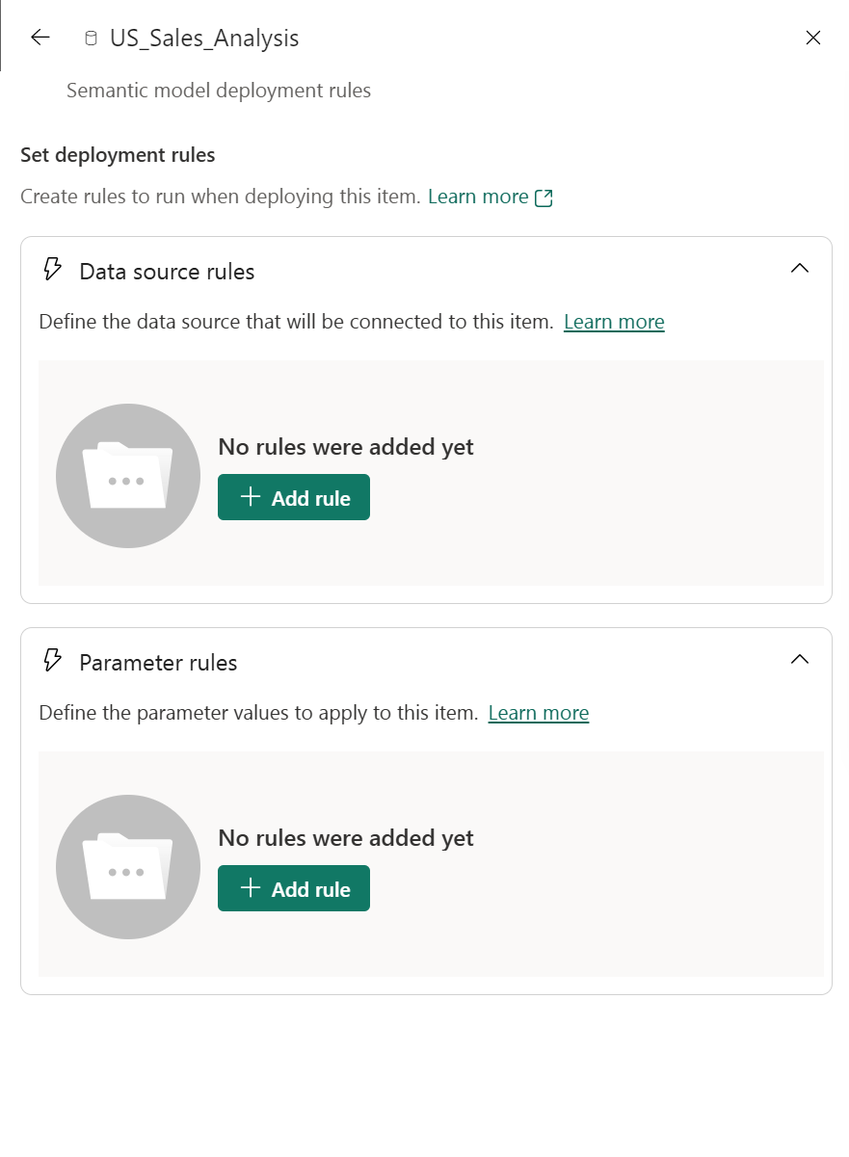Screen dimensions: 849x1157
Task: Click the Data source empty-state placeholder image
Action: [127, 475]
